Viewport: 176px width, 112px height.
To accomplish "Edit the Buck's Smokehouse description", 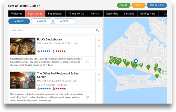I will [x=87, y=62].
